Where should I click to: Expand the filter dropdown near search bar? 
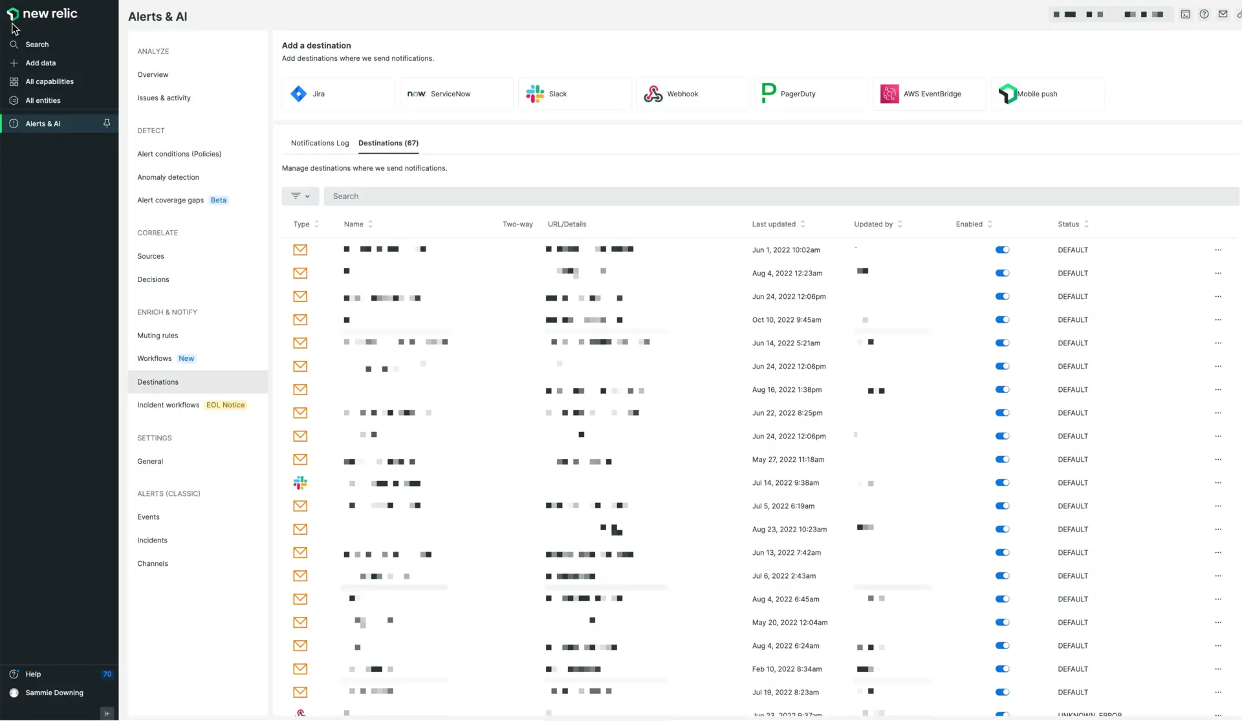pyautogui.click(x=300, y=196)
